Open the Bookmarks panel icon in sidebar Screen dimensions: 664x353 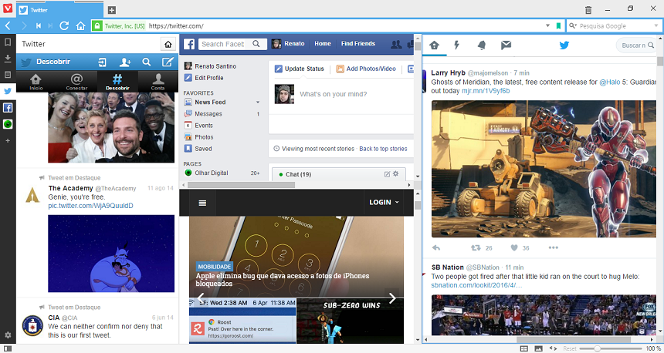point(7,42)
